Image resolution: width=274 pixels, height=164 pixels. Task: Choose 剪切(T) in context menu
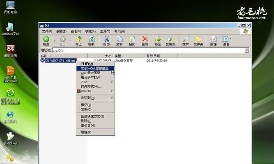point(95,105)
